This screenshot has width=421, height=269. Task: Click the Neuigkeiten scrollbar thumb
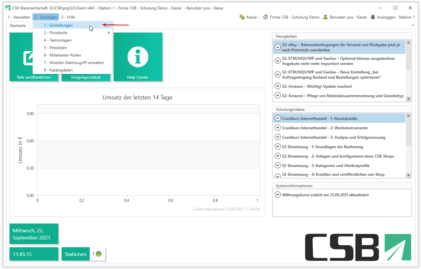pos(409,58)
